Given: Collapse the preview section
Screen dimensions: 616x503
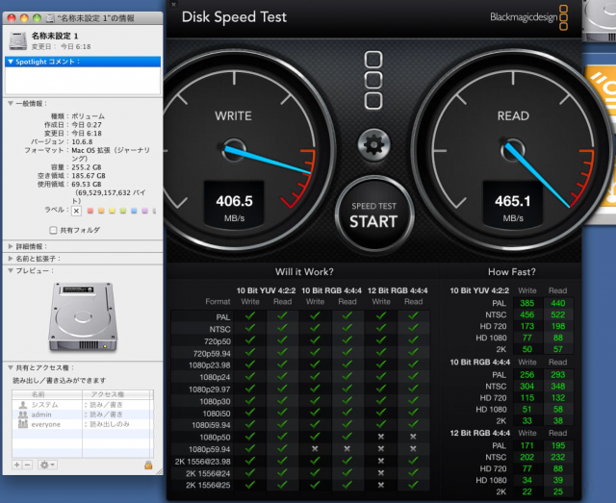Looking at the screenshot, I should tap(11, 270).
